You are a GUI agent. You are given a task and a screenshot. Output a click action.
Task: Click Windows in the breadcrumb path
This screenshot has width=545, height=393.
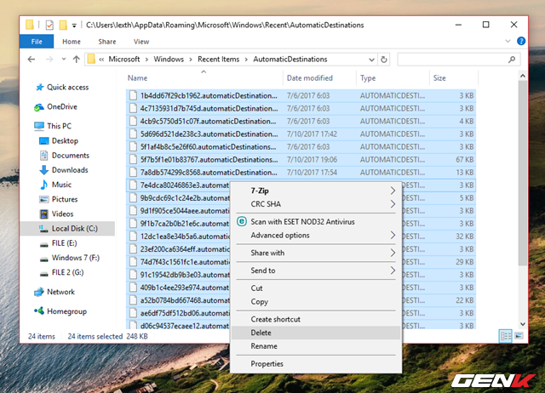[x=169, y=60]
